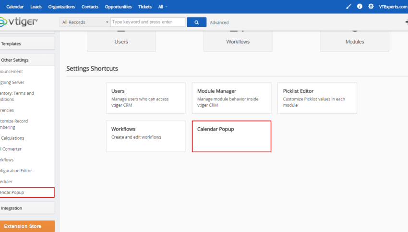This screenshot has width=408, height=232.
Task: Open the Picklist Editor shortcut card
Action: pos(317,98)
